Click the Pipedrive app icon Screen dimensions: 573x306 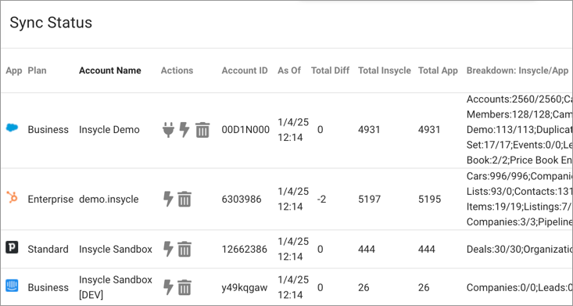tap(12, 248)
